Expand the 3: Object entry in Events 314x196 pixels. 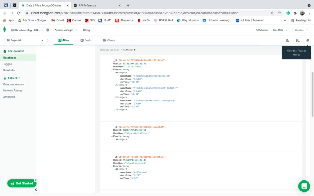[x=115, y=110]
